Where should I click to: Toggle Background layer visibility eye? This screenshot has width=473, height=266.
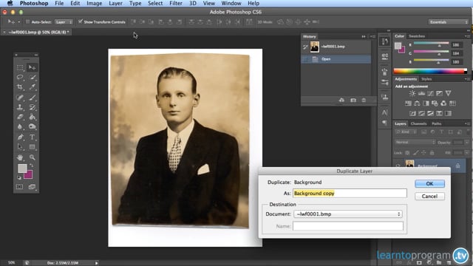coord(398,166)
